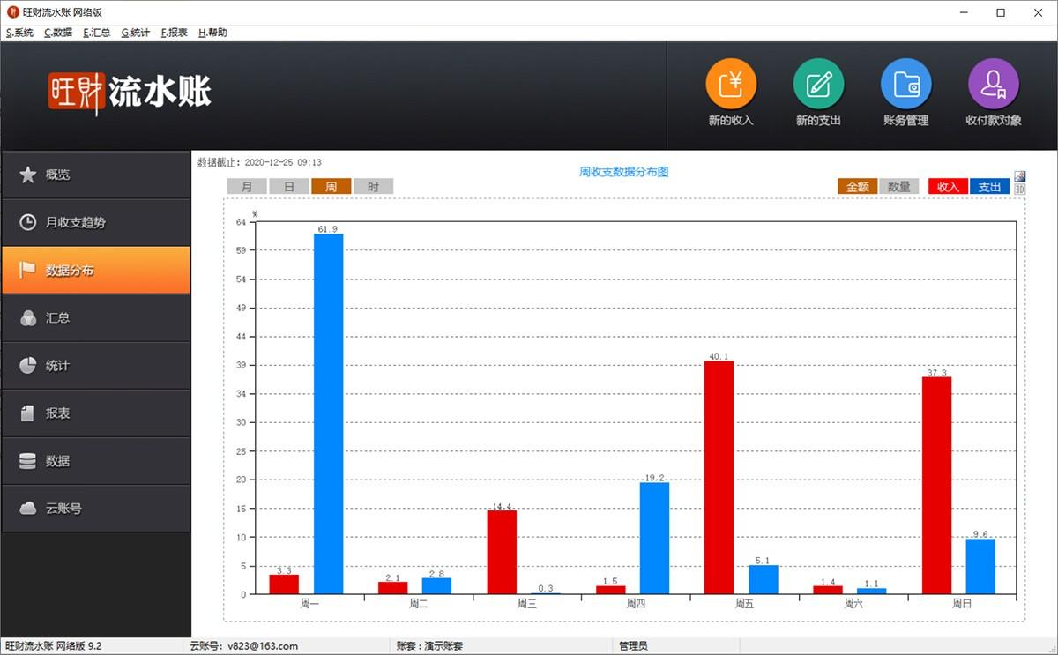Click the tallest blue bar for 周一
Screen dimensions: 1058x655
click(x=328, y=413)
